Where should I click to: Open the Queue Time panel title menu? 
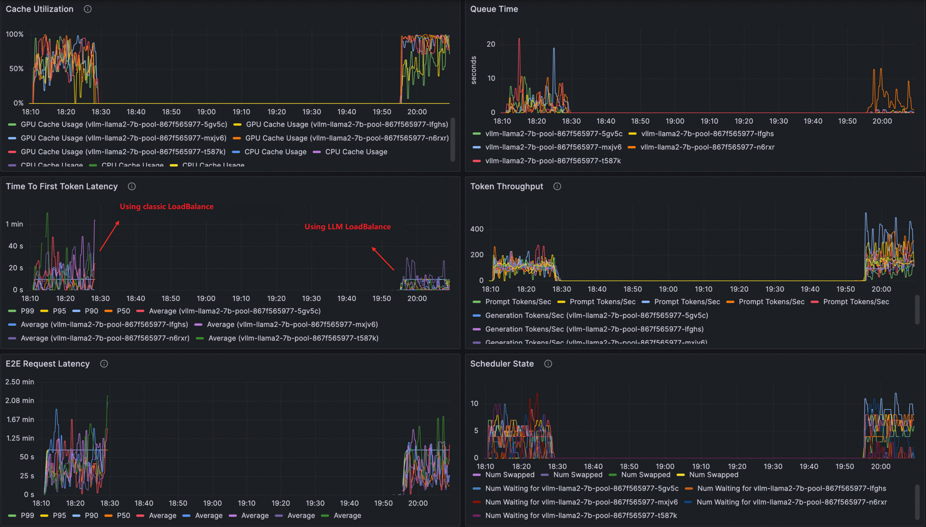494,9
